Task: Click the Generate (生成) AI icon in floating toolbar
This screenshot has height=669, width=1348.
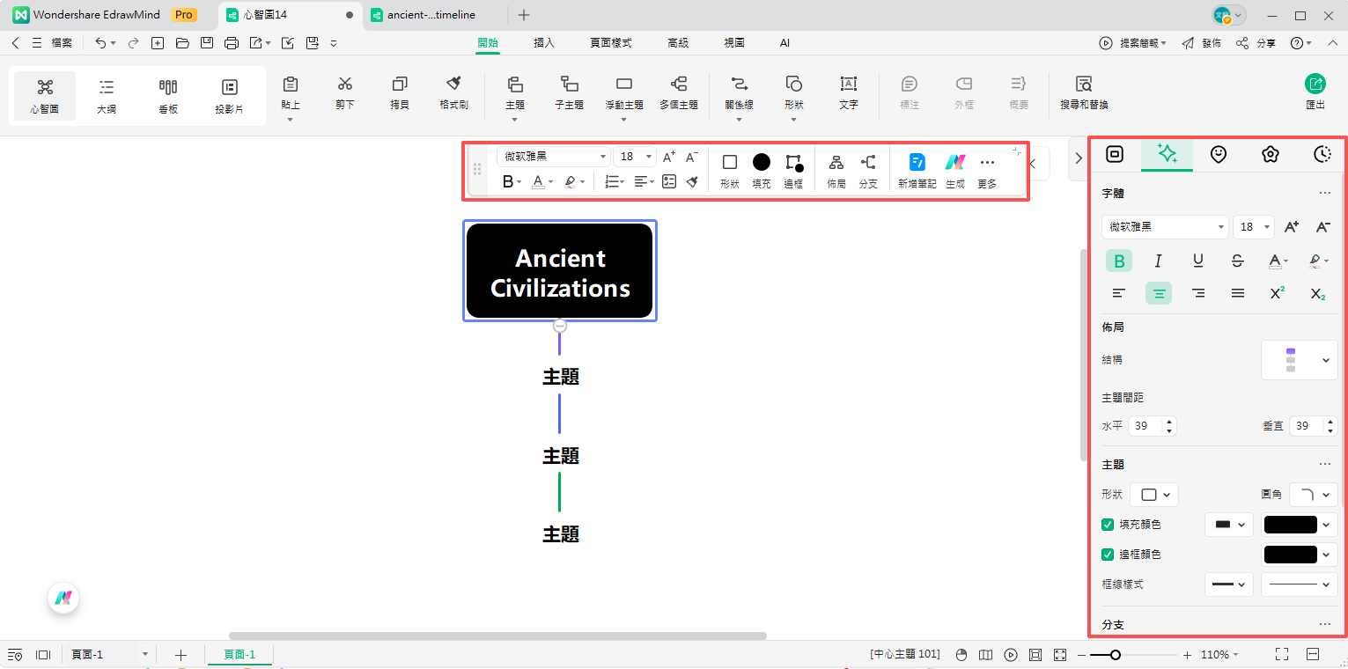Action: tap(954, 170)
